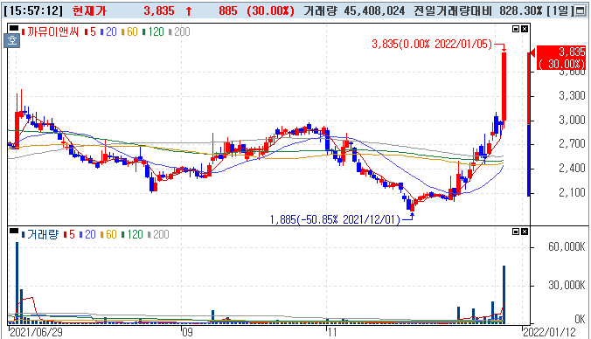
Task: Select the 20-day moving average legend on price chart
Action: (x=109, y=32)
